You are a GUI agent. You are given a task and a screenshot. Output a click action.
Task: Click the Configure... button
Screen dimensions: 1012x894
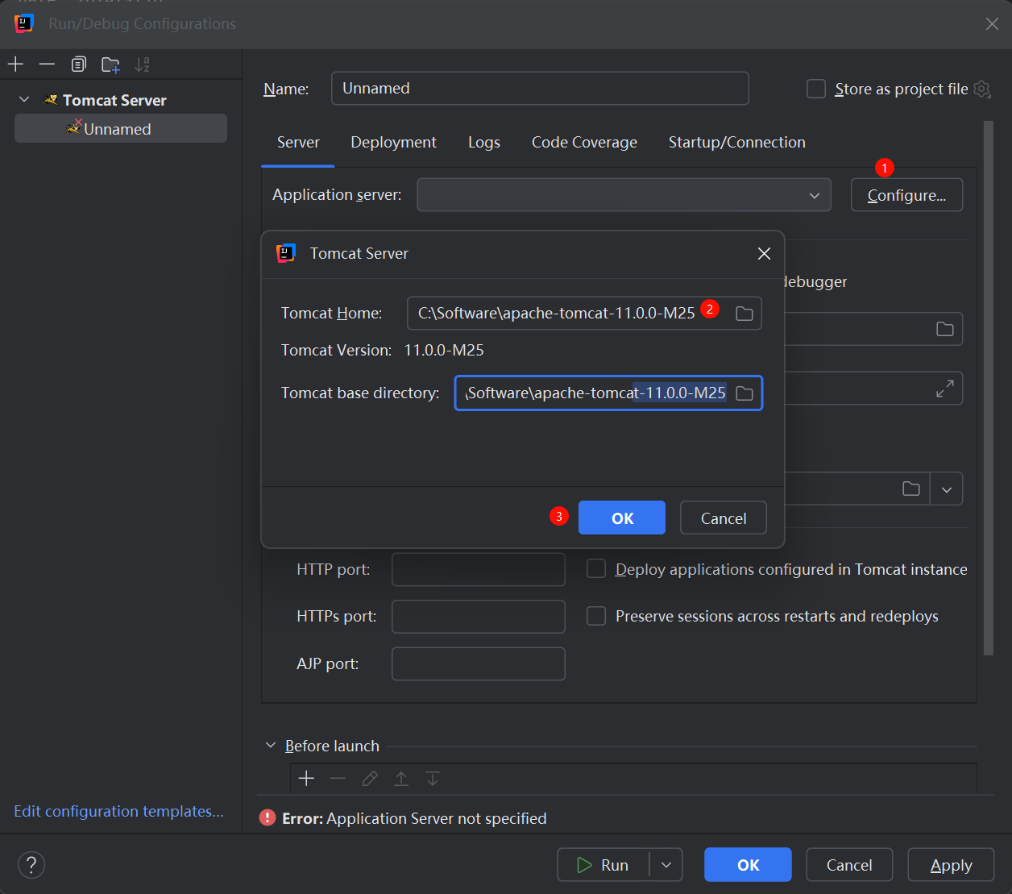906,195
